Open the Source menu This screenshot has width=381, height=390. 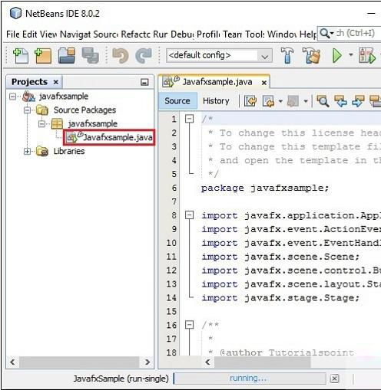tap(106, 34)
